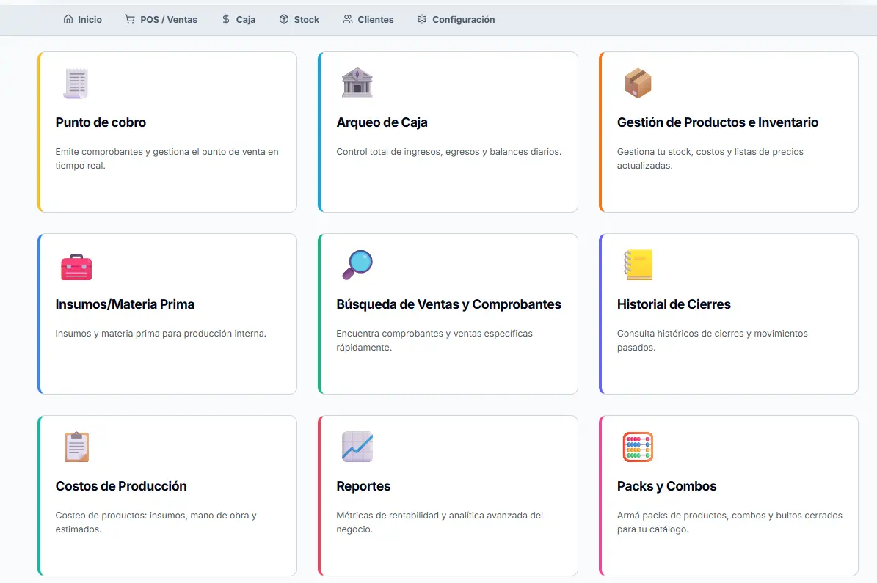The image size is (877, 583).
Task: Click text 'Emite comprobantes y gestiona el punto de venta'
Action: click(167, 152)
